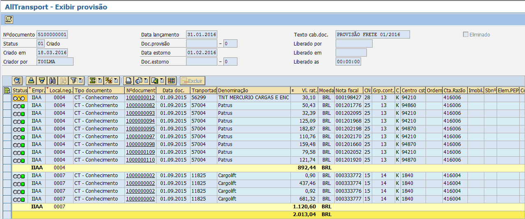Expand the Export dropdown arrow
Screen dimensions: 525x219
tap(163, 81)
